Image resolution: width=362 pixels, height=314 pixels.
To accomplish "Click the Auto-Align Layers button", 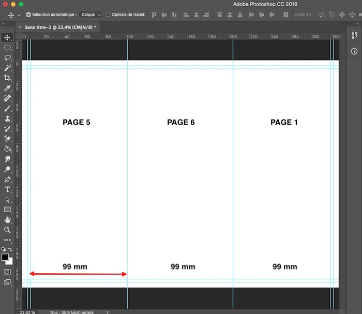I will tap(286, 15).
